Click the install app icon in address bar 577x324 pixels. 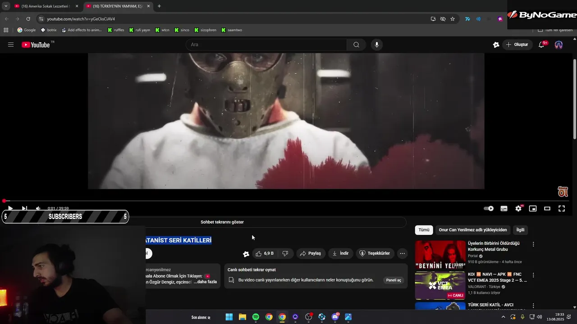coord(433,19)
